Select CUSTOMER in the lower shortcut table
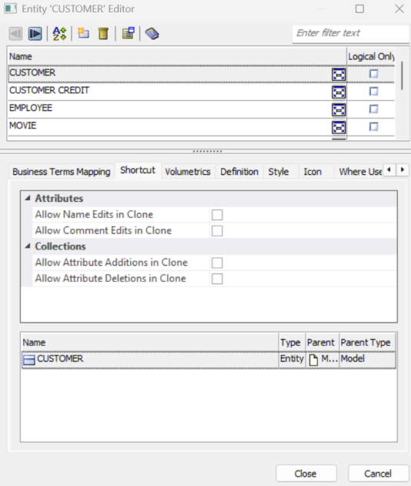411x486 pixels. [x=209, y=360]
